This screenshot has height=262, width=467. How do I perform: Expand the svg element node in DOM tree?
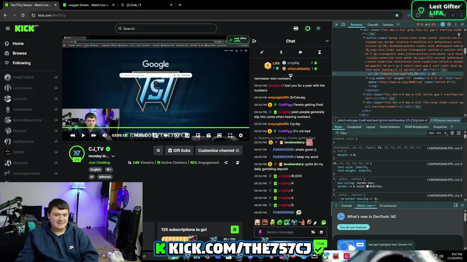pos(367,78)
